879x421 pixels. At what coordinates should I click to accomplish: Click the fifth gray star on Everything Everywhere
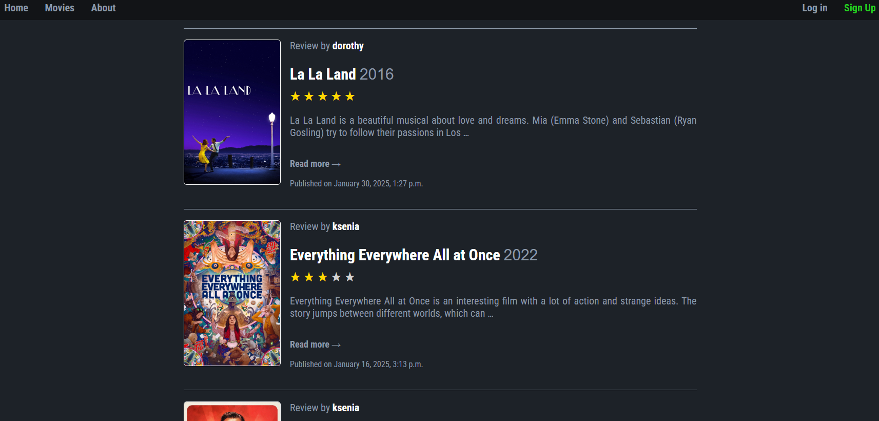350,277
